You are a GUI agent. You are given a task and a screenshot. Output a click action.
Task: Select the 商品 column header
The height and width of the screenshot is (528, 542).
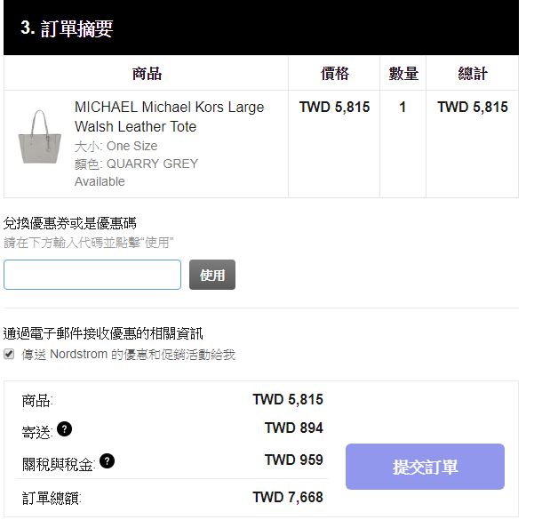(x=147, y=74)
